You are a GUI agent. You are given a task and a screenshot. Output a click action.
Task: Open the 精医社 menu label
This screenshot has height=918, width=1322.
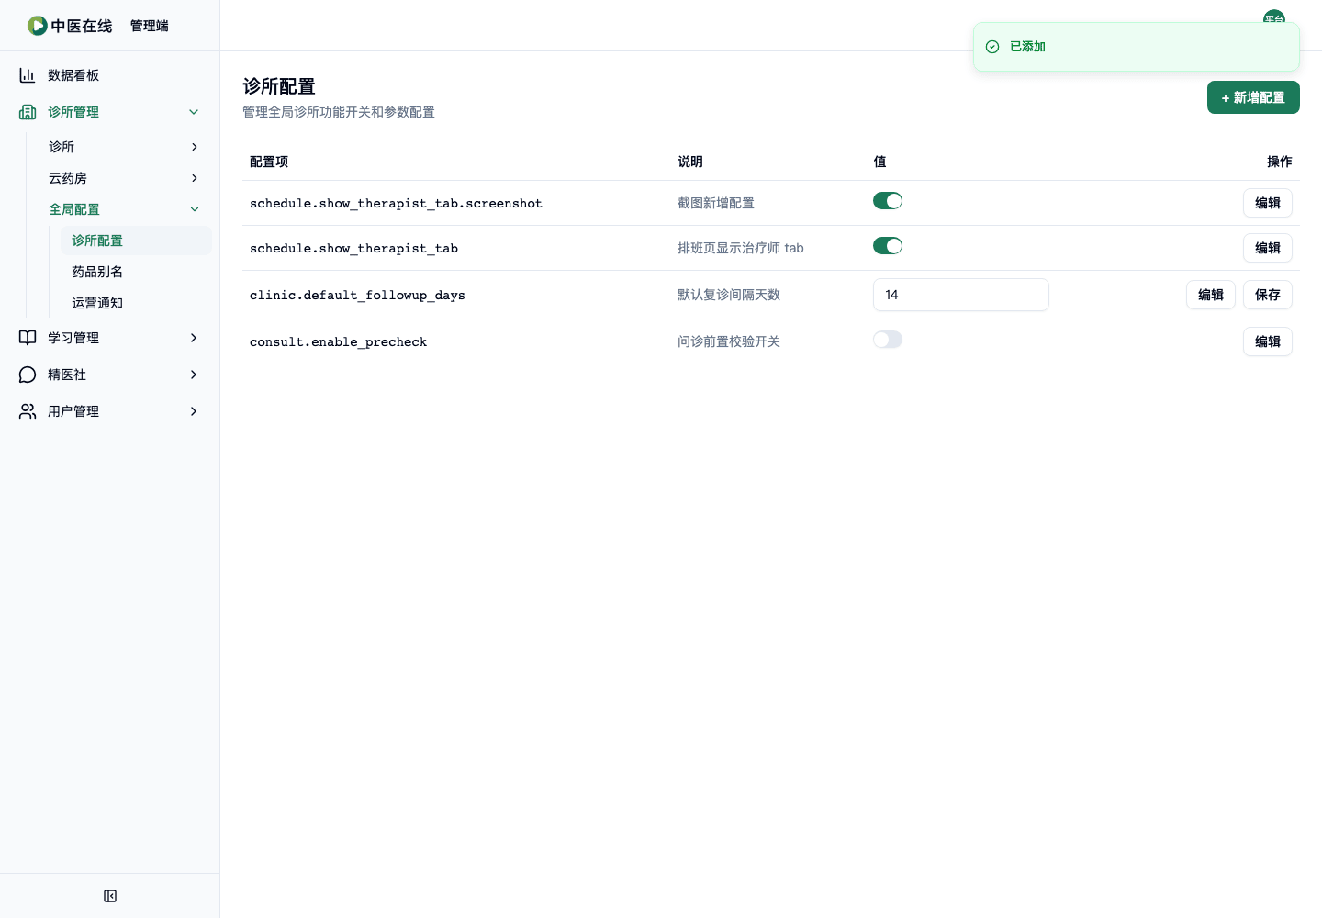click(67, 375)
